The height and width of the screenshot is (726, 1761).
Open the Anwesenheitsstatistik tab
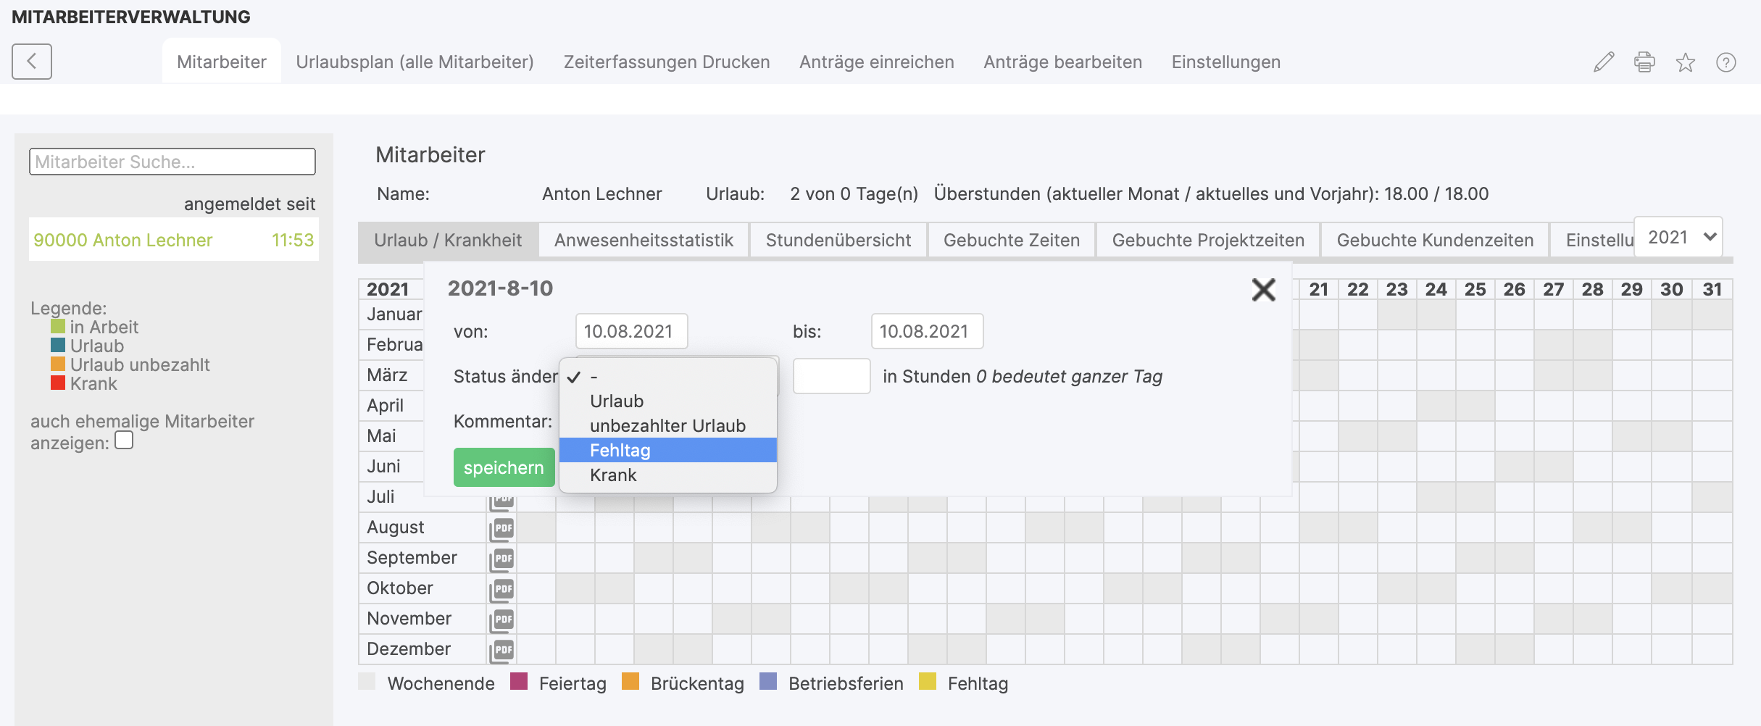pyautogui.click(x=644, y=241)
